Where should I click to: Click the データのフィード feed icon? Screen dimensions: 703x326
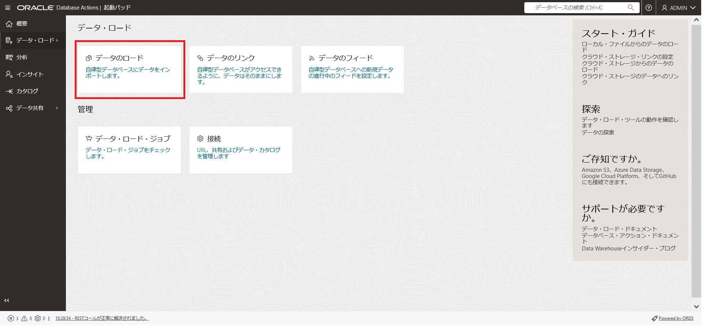click(312, 58)
